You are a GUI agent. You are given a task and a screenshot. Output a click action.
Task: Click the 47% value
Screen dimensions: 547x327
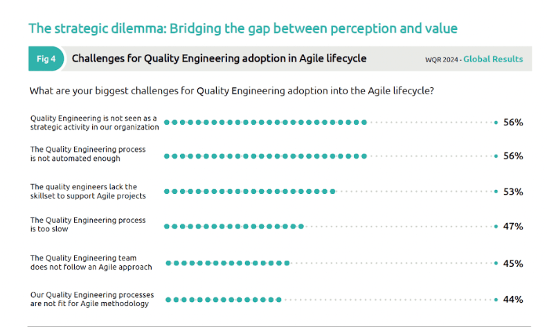click(x=512, y=227)
